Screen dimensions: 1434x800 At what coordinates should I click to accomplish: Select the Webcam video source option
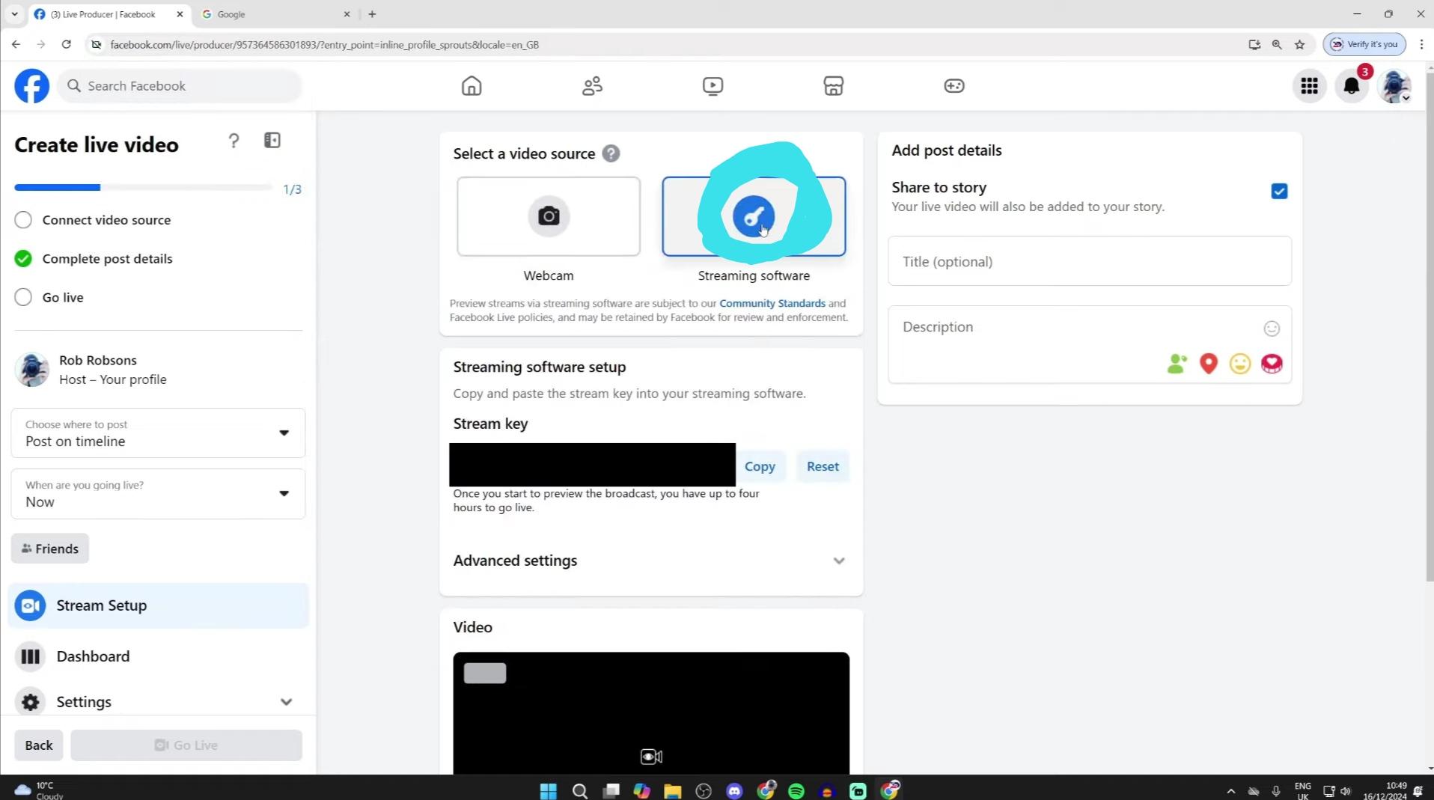[x=549, y=216]
